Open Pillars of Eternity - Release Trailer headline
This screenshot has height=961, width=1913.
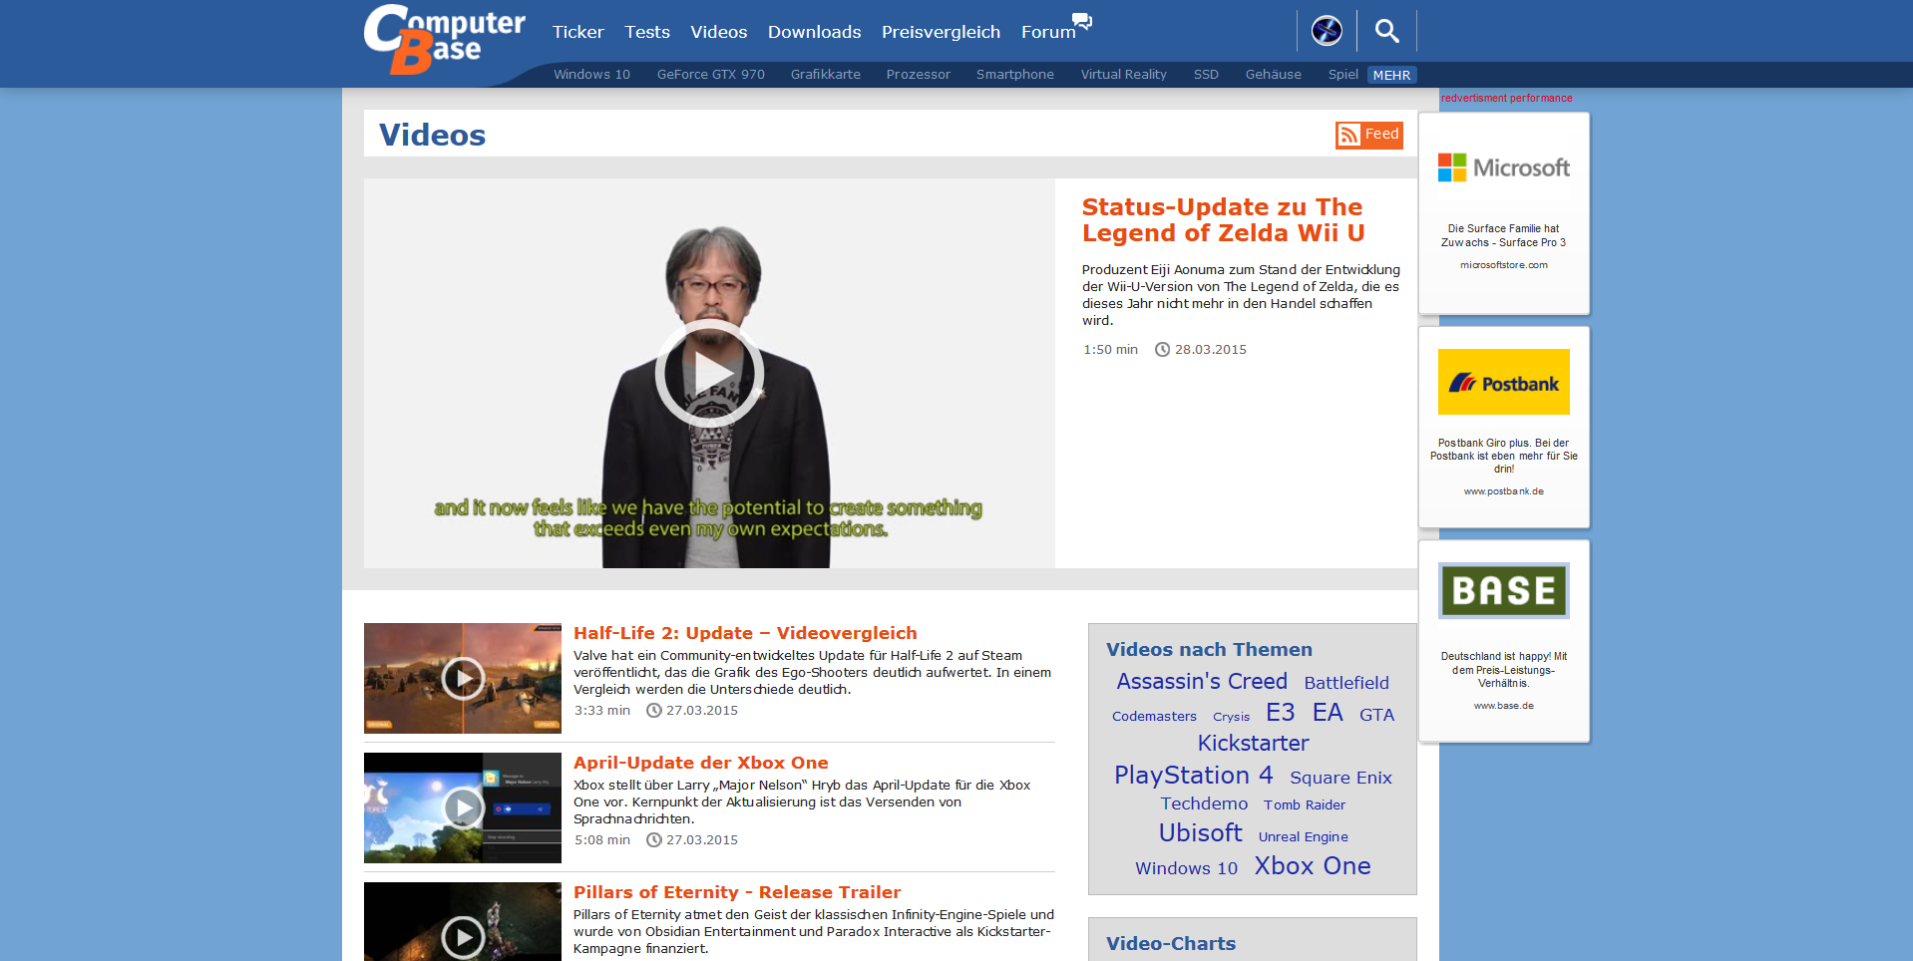[x=737, y=892]
